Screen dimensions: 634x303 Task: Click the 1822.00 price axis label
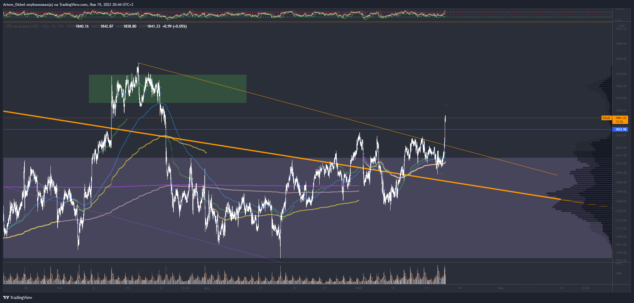click(621, 148)
